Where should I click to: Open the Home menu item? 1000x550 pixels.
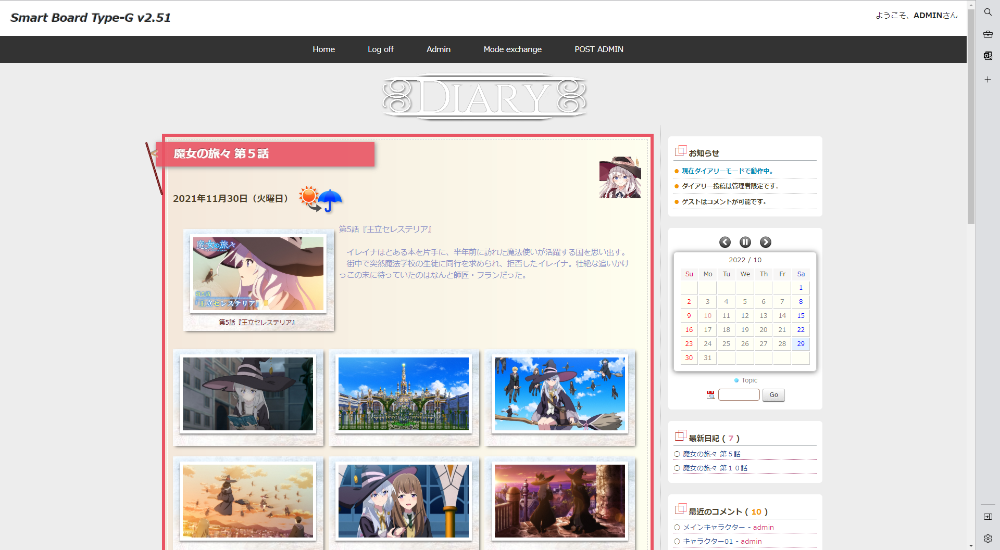[323, 49]
